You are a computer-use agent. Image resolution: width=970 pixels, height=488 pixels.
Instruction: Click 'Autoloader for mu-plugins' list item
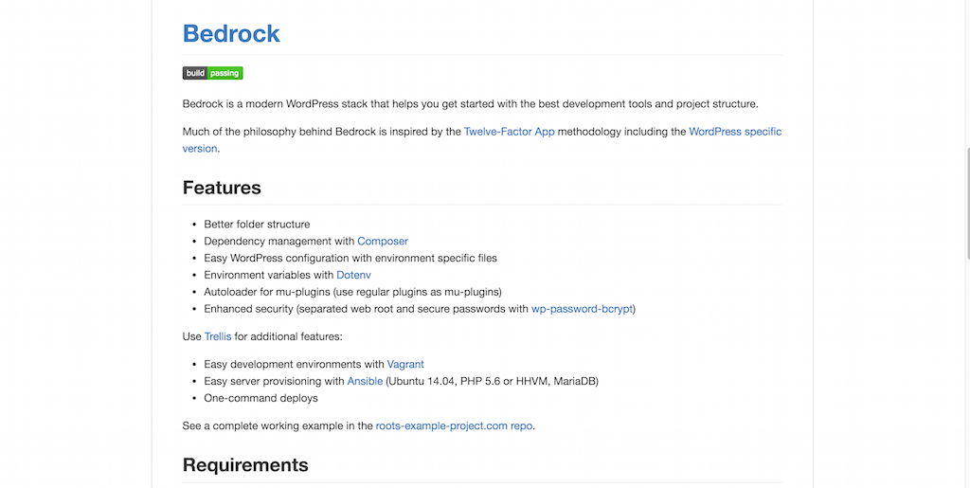352,291
